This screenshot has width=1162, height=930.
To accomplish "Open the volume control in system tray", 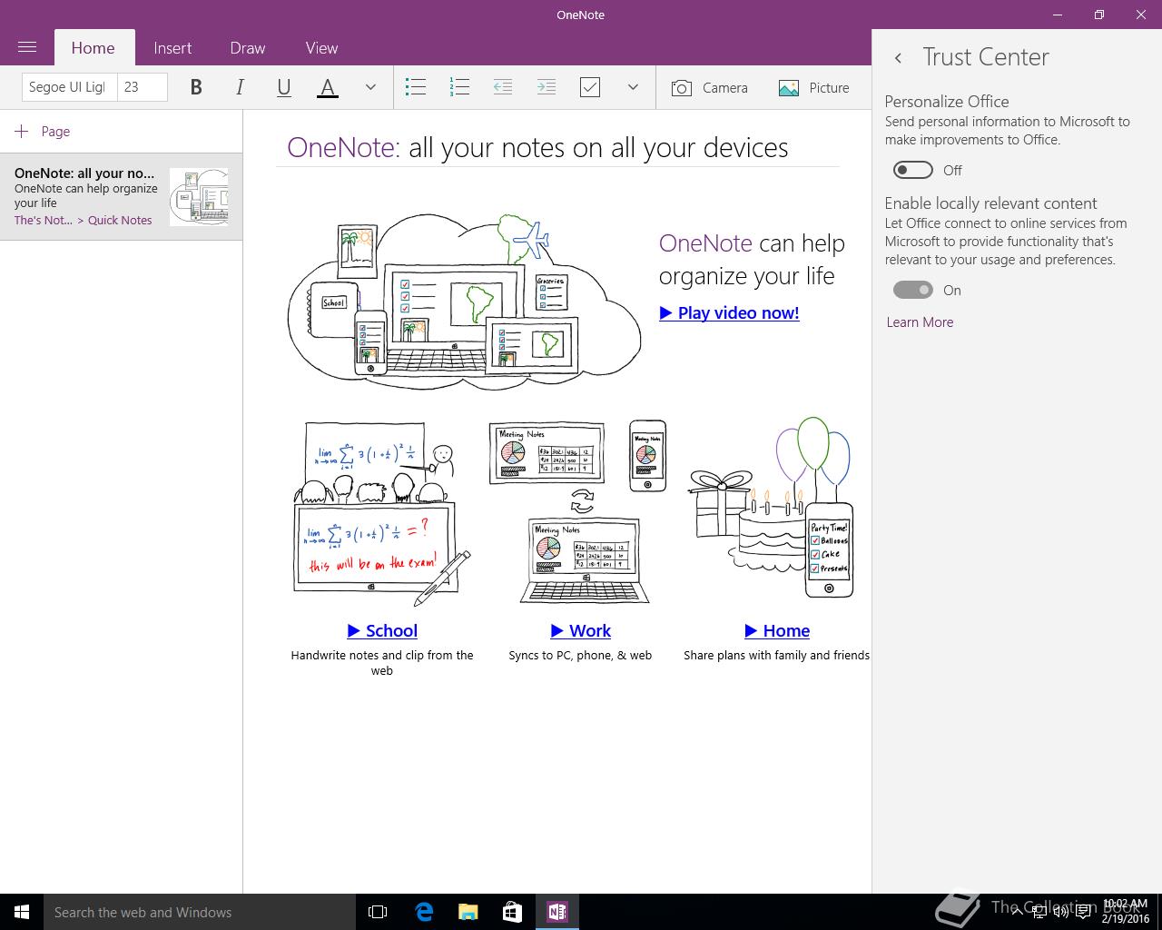I will (x=1060, y=912).
